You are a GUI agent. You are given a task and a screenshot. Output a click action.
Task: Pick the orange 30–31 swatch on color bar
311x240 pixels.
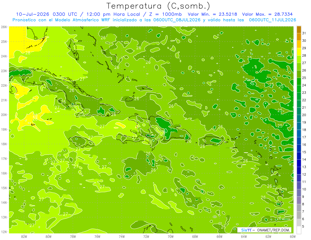pos(299,37)
